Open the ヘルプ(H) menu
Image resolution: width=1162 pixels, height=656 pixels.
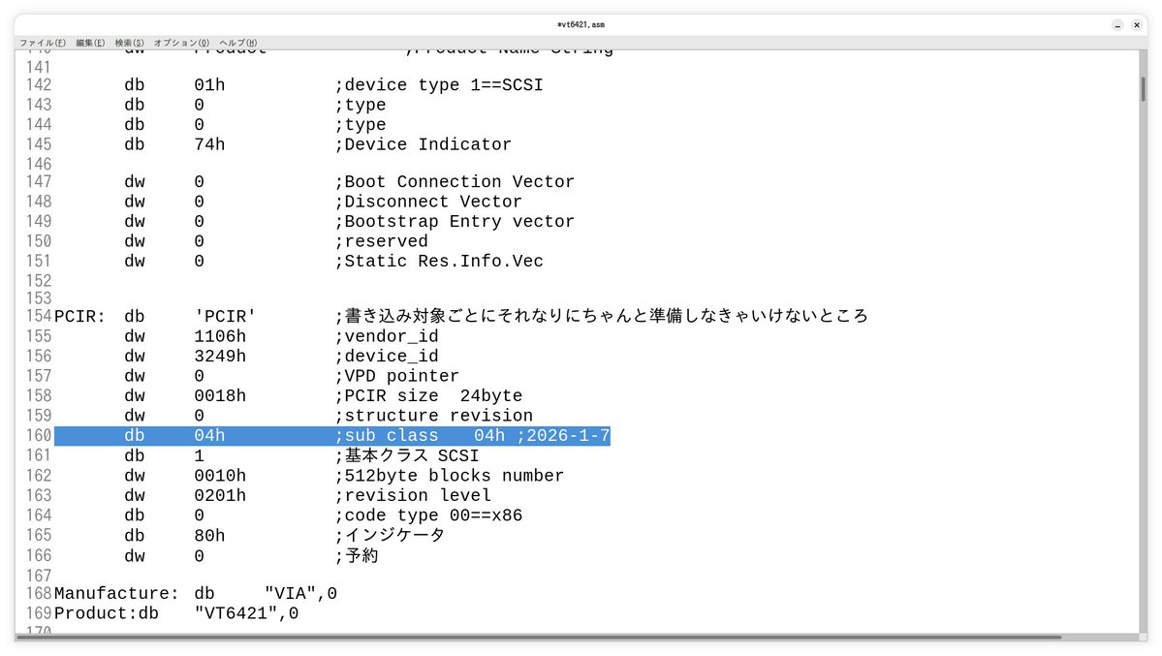point(237,43)
